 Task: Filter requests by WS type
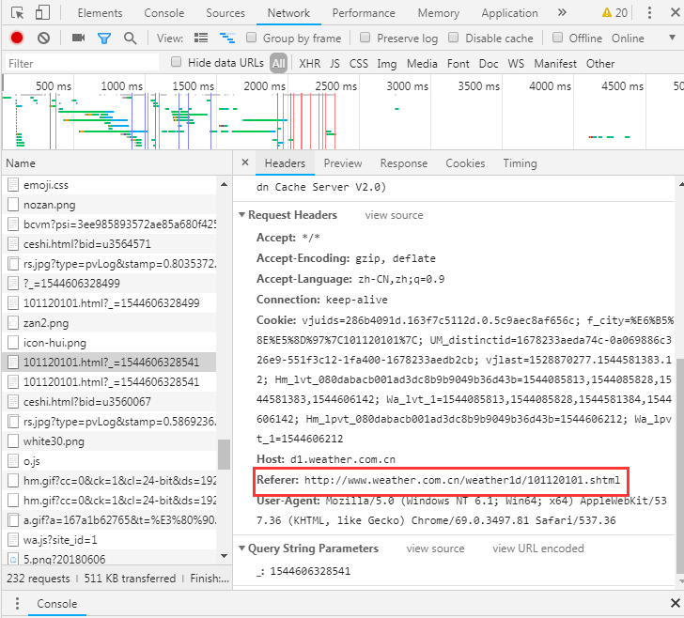[516, 64]
